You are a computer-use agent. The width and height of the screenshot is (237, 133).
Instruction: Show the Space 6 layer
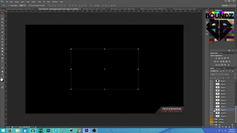[x=211, y=87]
